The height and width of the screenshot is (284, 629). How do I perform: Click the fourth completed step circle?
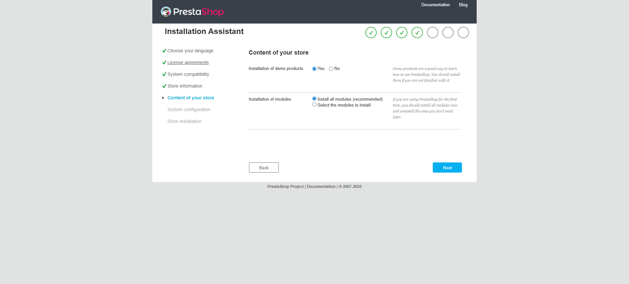tap(417, 33)
